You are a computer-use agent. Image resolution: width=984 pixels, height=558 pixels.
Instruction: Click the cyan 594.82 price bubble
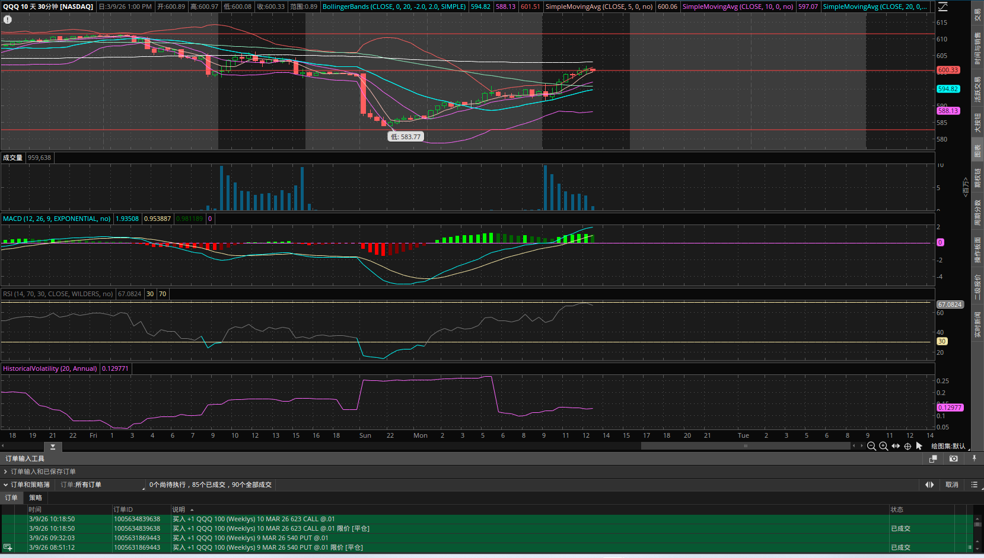(x=948, y=89)
